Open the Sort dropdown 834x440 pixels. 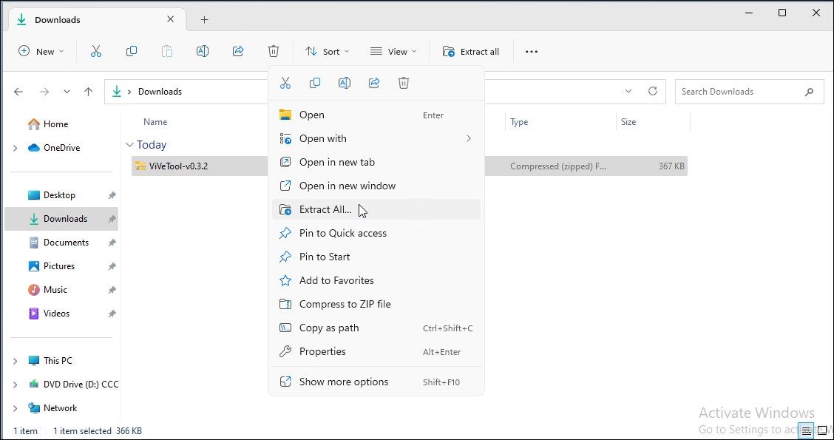(327, 51)
